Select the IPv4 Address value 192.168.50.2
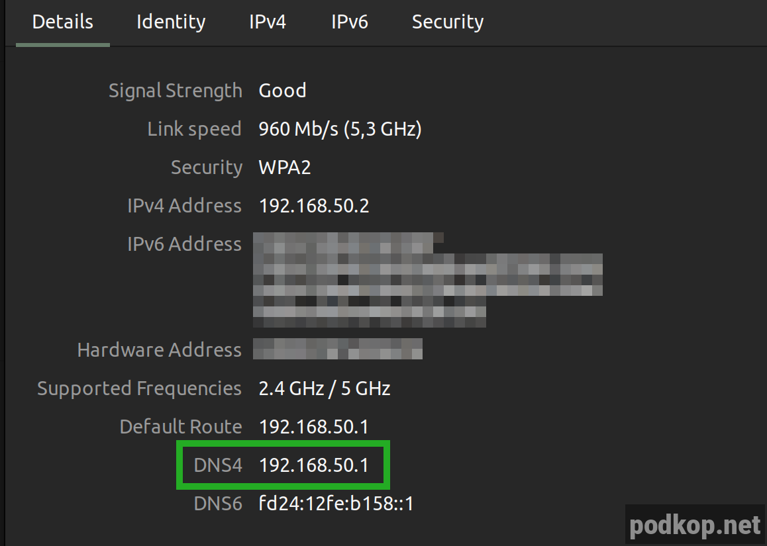 (314, 205)
